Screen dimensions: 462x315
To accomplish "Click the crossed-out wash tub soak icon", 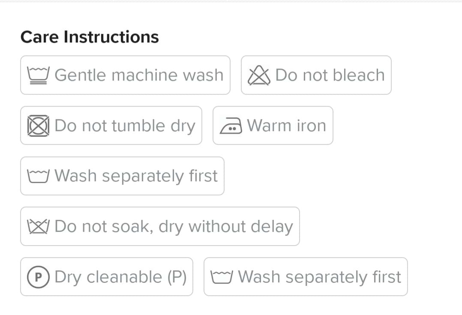I will (x=39, y=227).
